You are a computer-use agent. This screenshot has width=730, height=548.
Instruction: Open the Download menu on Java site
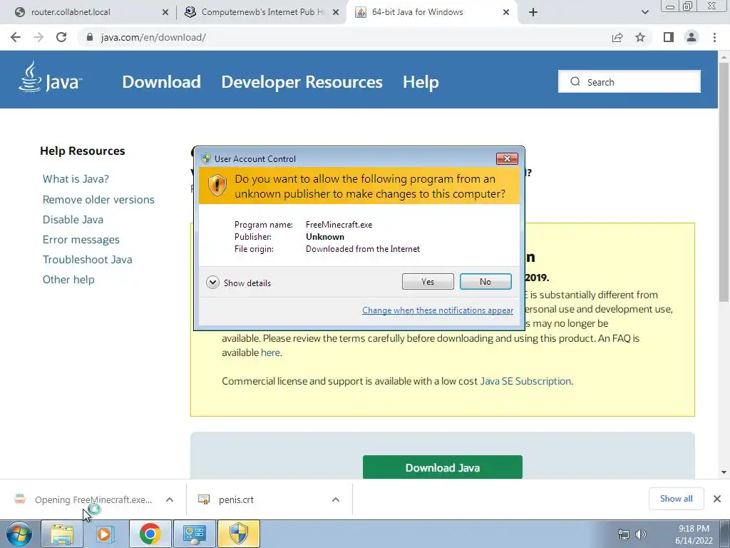tap(161, 82)
